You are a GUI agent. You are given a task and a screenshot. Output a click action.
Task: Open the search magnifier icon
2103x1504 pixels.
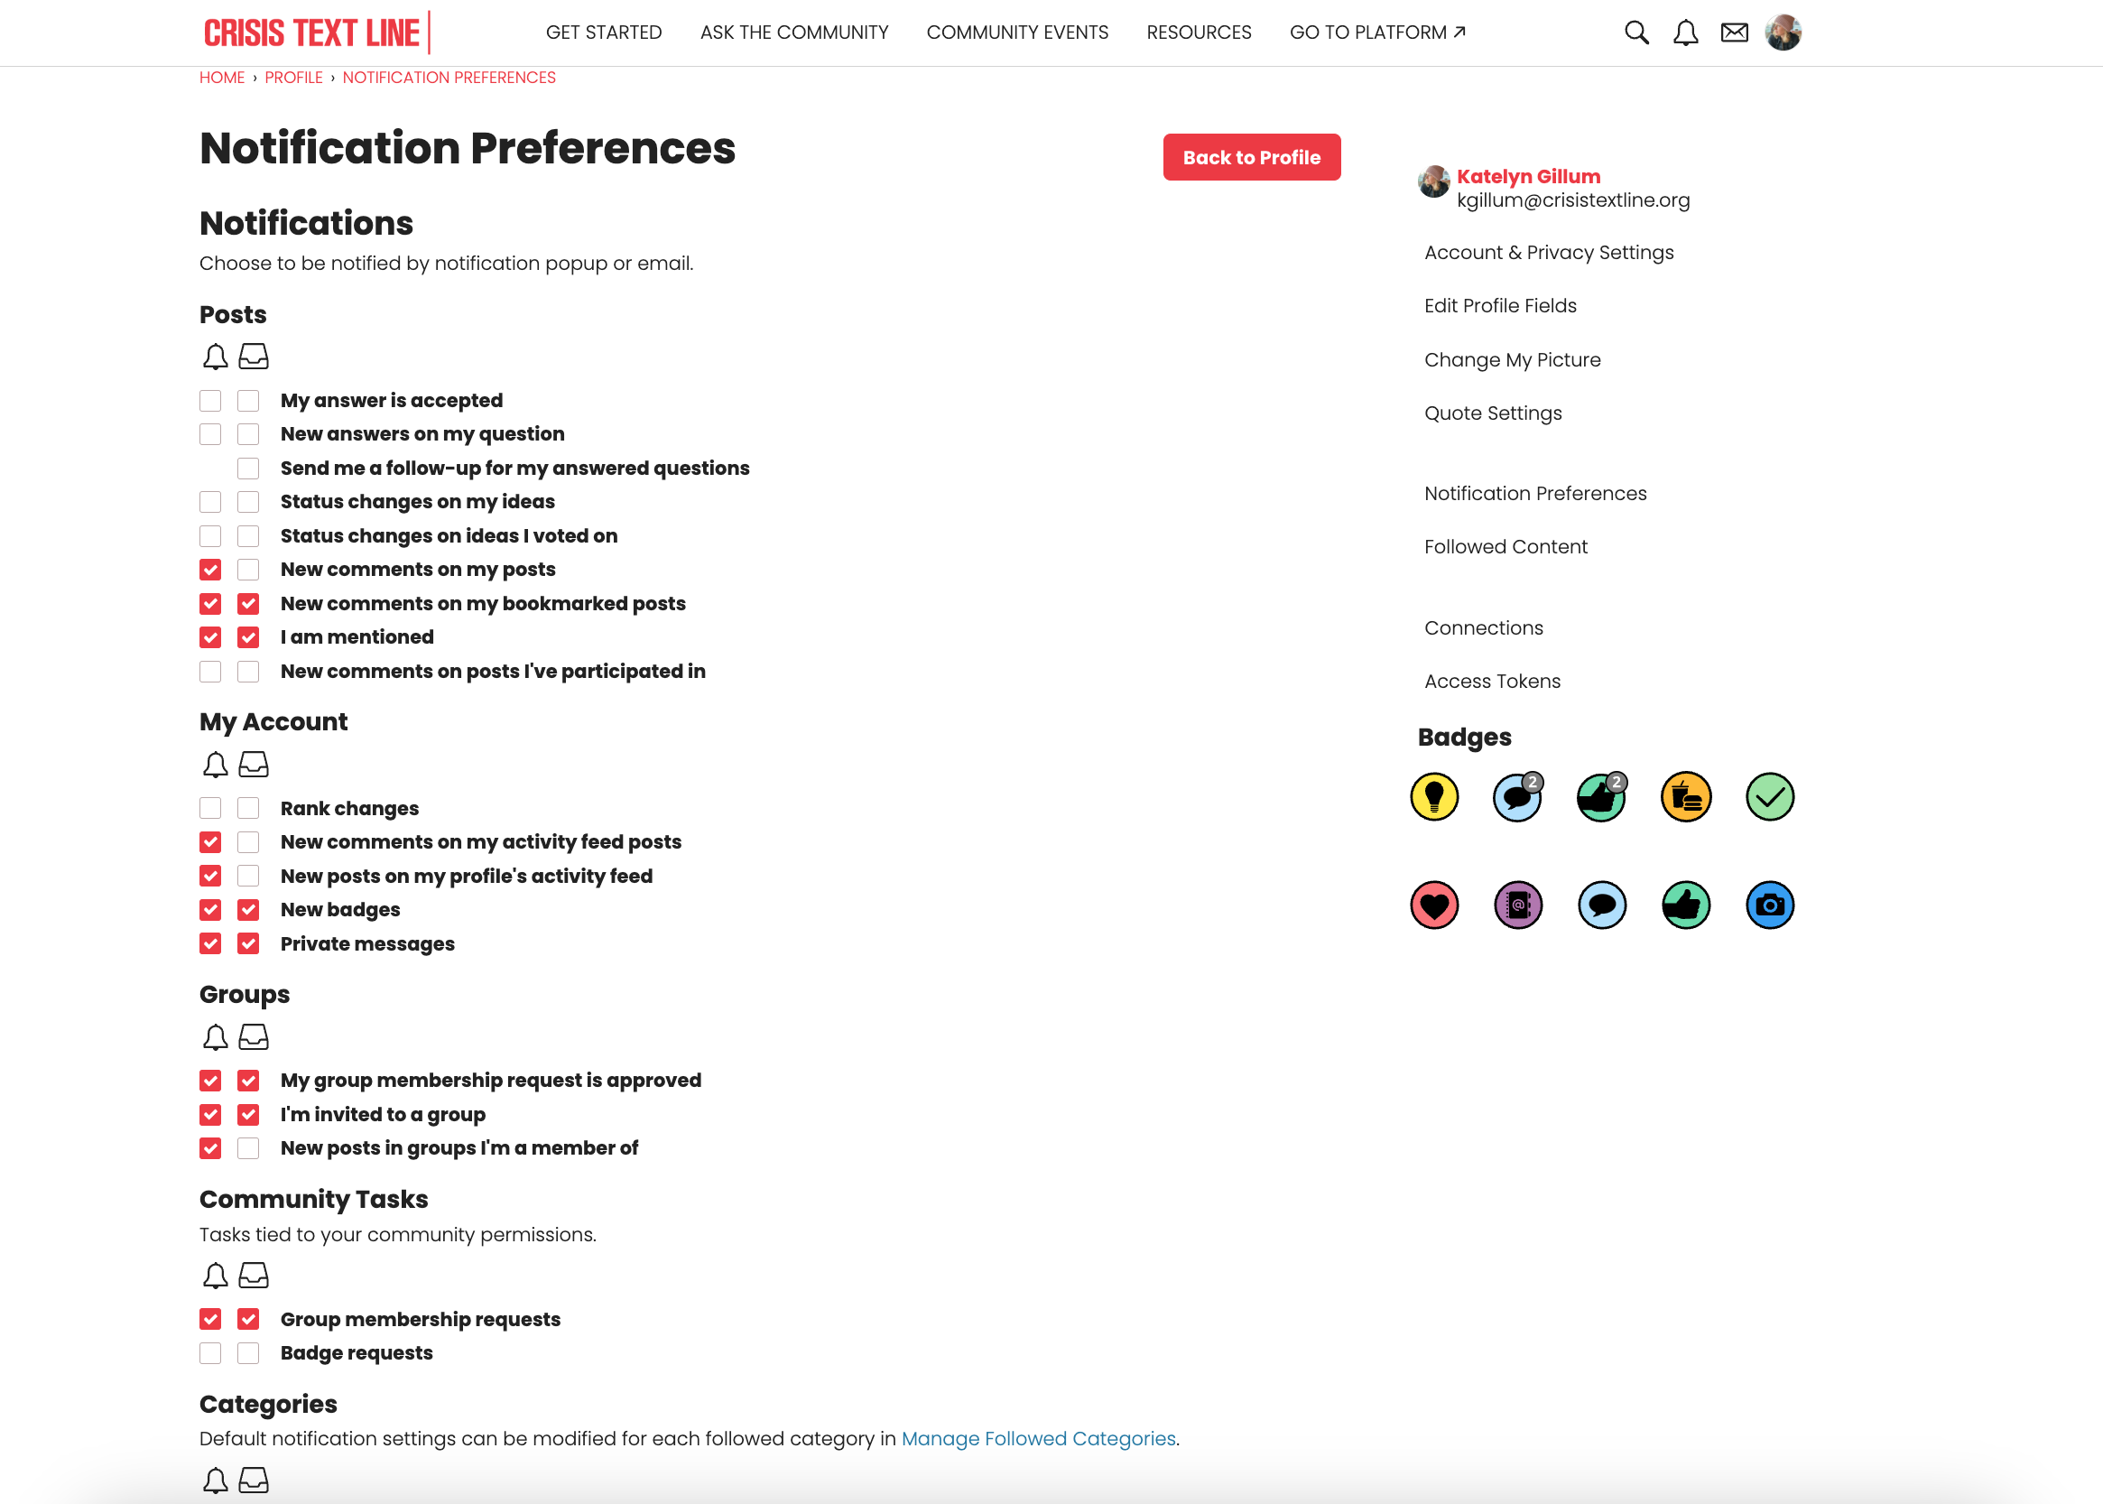pos(1636,32)
